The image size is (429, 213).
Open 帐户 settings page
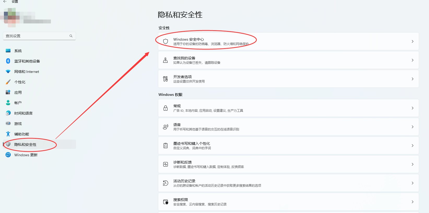pyautogui.click(x=39, y=103)
